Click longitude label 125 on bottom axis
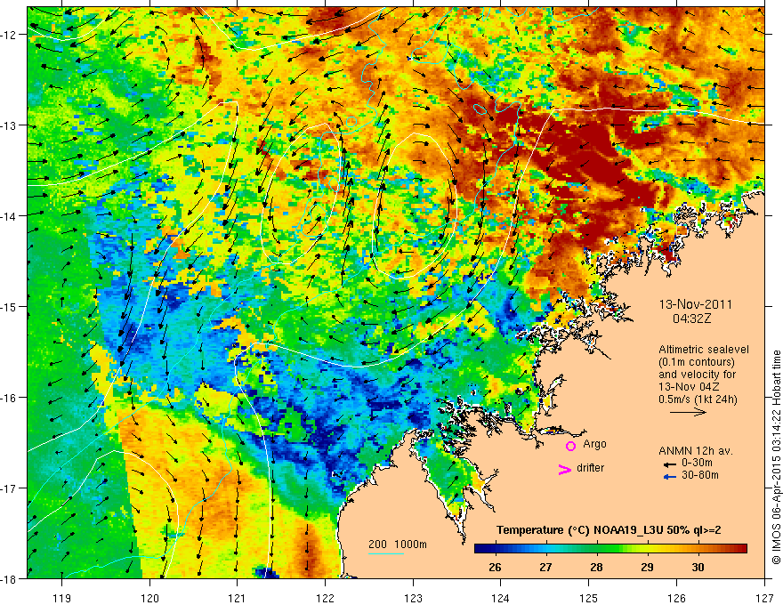The image size is (783, 605). click(x=589, y=598)
